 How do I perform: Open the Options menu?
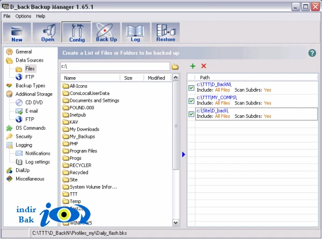(x=23, y=16)
